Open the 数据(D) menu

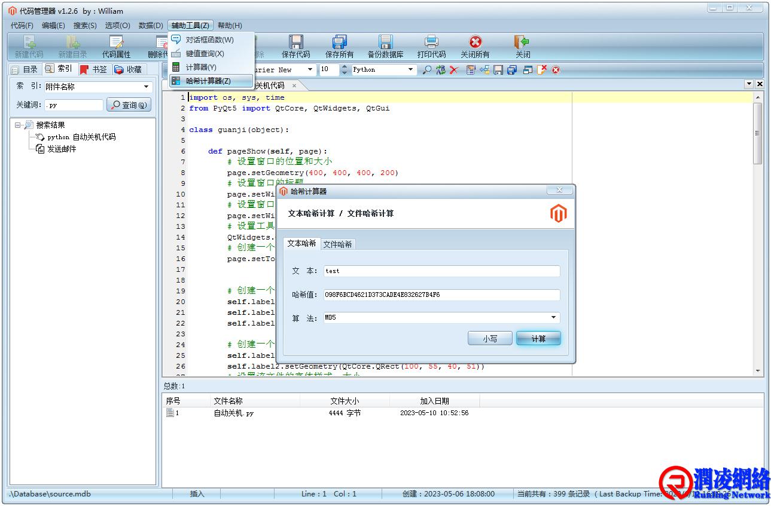click(x=151, y=25)
